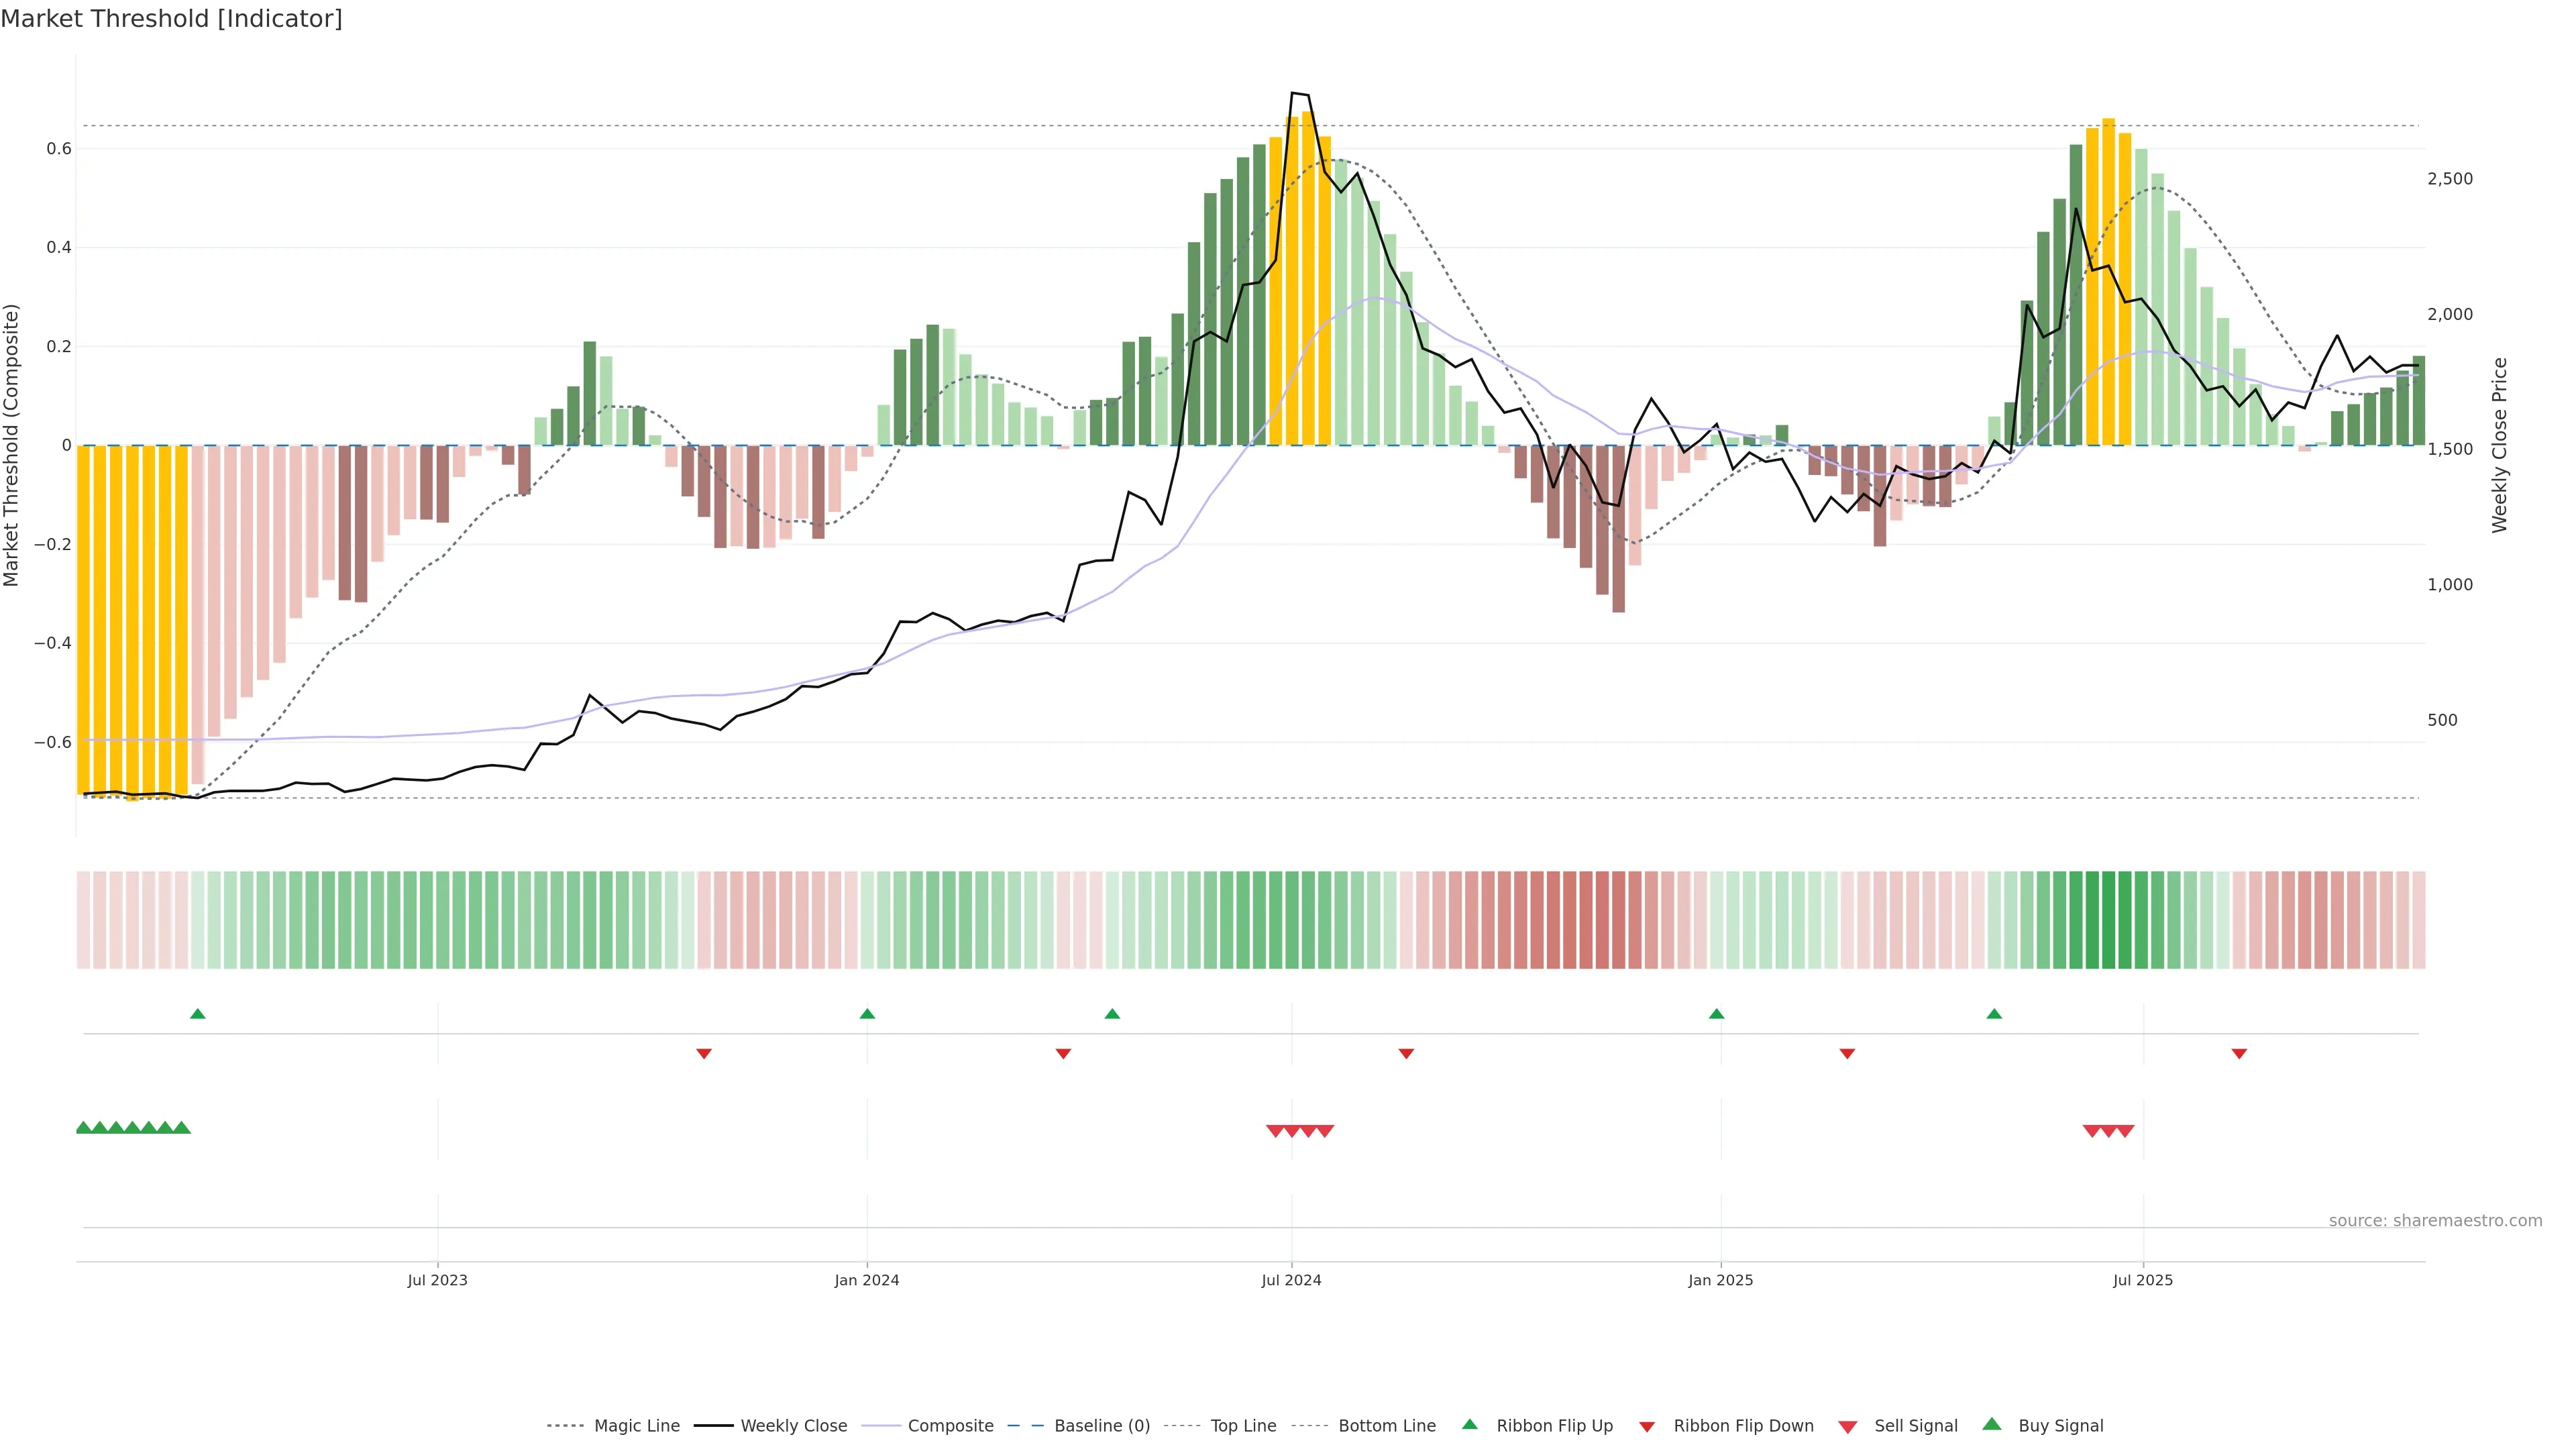Click the Ribbon Flip Up marker above Jan 2024
Viewport: 2576px width, 1449px height.
(867, 1014)
